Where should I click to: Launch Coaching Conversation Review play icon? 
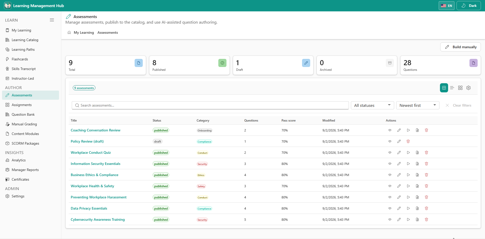point(408,130)
